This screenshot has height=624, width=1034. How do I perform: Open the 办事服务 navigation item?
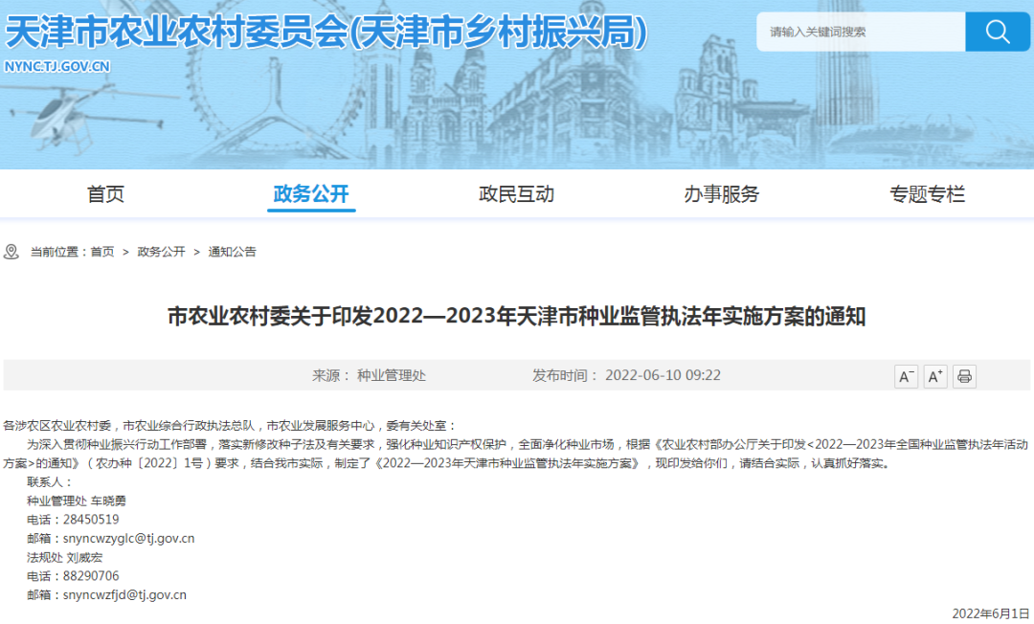pos(721,193)
